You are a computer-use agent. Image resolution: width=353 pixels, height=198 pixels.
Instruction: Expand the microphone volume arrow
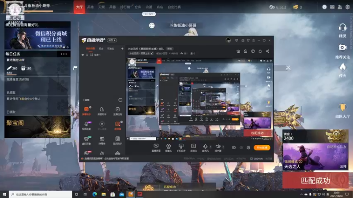coord(210,147)
